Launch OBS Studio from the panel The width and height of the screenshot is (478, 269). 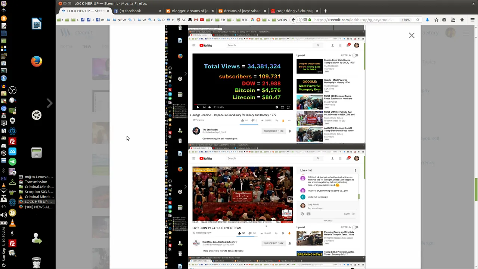[x=12, y=90]
